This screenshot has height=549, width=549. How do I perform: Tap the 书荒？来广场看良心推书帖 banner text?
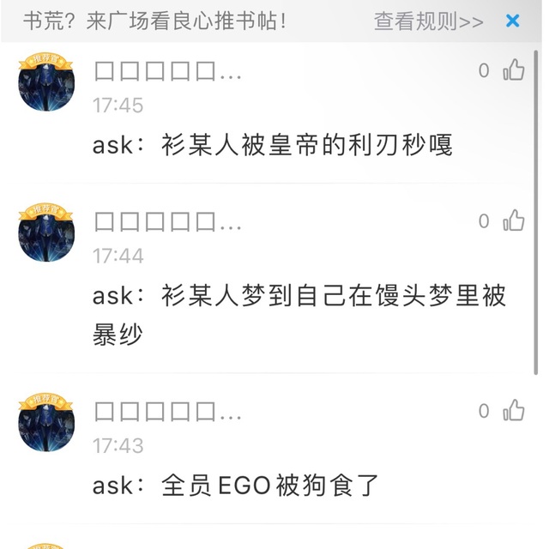click(x=154, y=21)
